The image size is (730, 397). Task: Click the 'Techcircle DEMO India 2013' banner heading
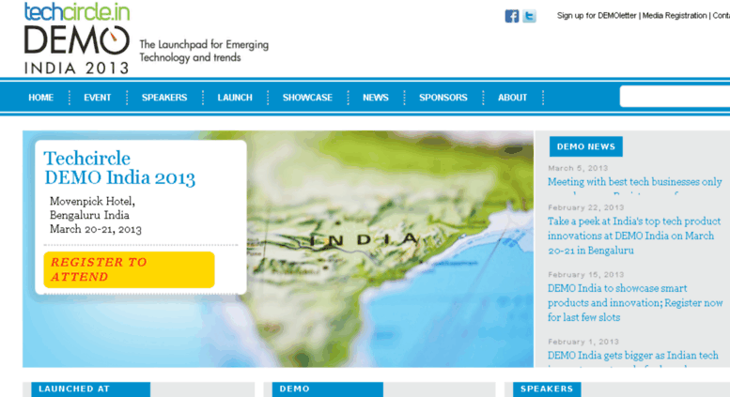coord(119,168)
